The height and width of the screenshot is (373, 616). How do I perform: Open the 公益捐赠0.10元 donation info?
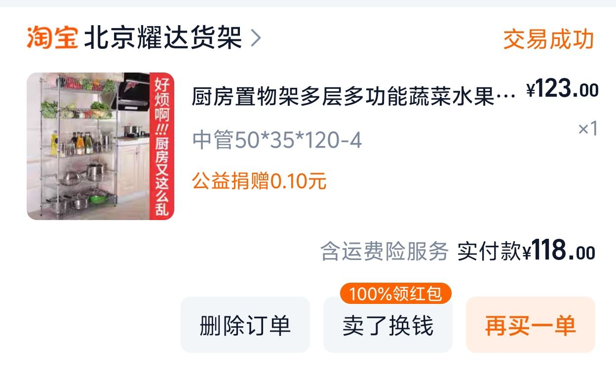pyautogui.click(x=259, y=181)
